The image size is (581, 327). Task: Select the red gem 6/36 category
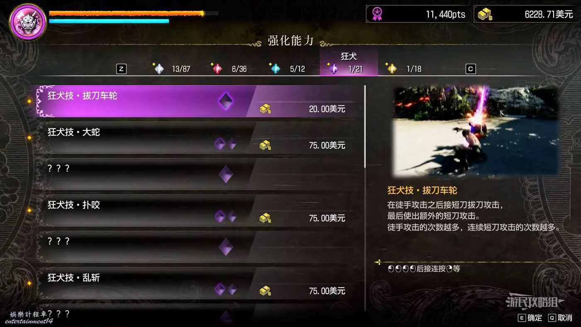[229, 69]
